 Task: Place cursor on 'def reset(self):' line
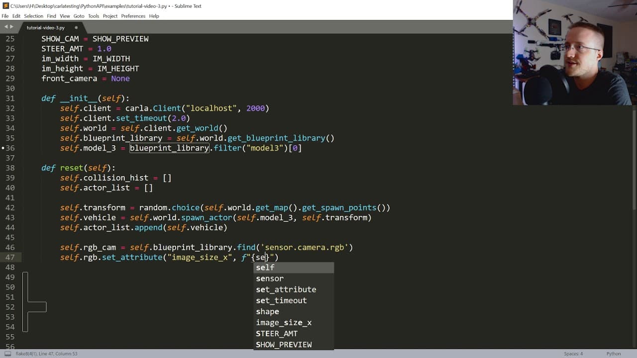click(78, 168)
